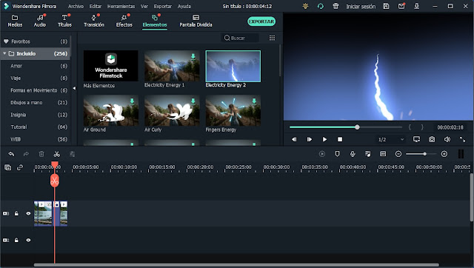Collapse the Incluido folder

(x=4, y=53)
